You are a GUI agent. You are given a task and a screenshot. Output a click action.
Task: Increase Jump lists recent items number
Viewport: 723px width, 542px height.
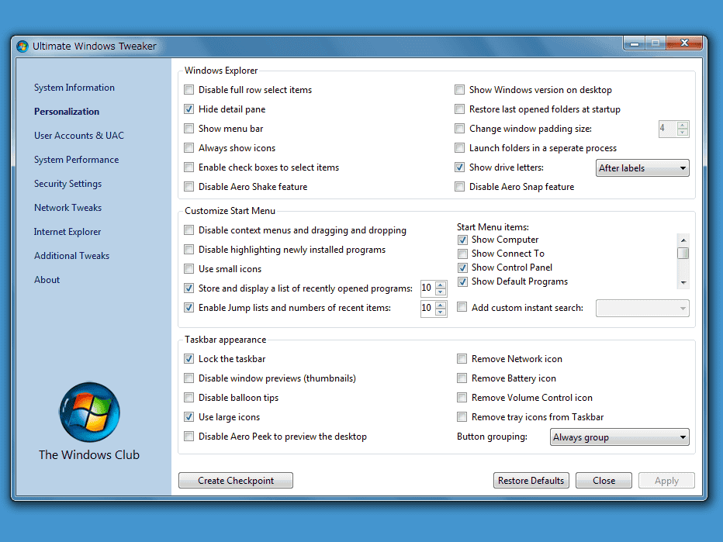(x=441, y=304)
